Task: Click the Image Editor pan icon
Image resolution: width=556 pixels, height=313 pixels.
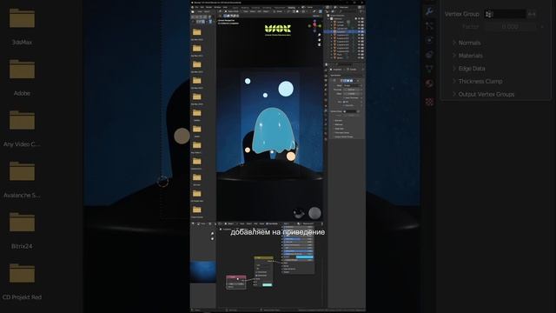Action: (x=212, y=238)
